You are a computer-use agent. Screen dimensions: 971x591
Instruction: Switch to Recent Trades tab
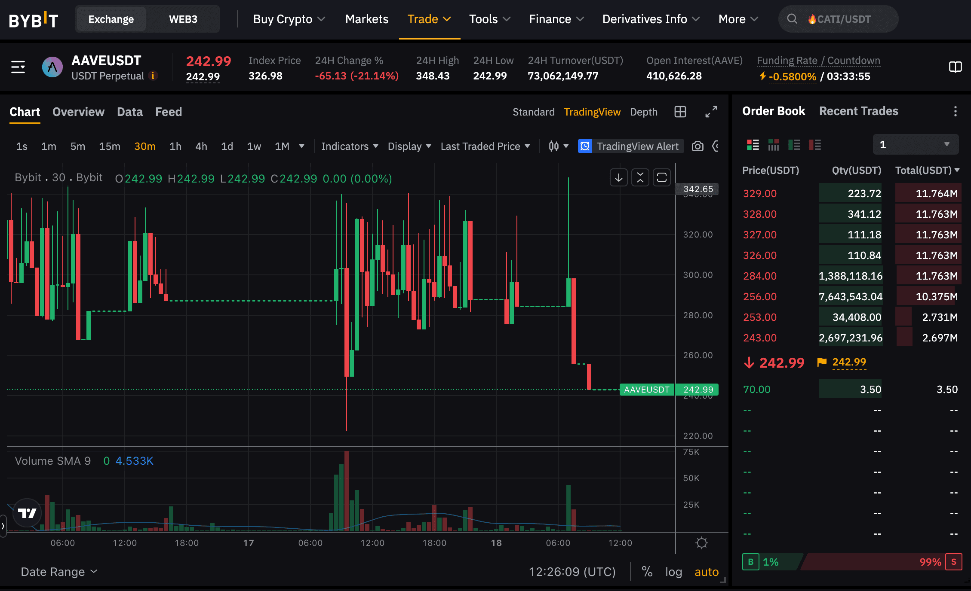click(x=859, y=111)
